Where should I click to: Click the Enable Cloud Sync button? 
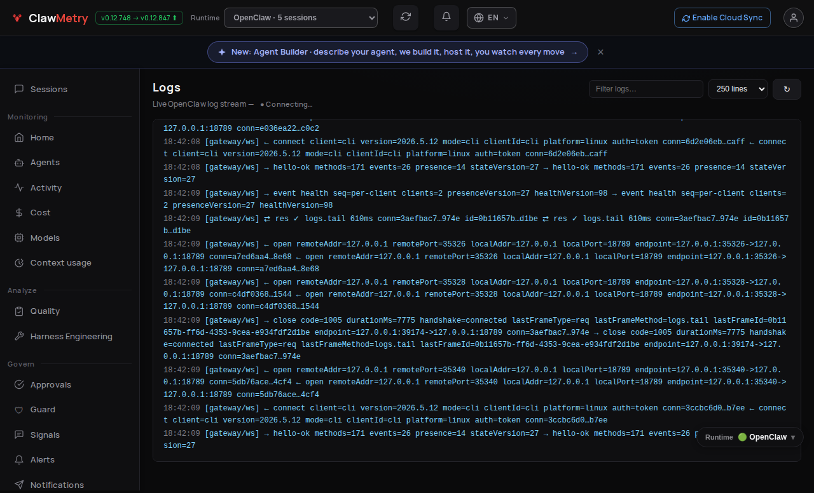(722, 18)
